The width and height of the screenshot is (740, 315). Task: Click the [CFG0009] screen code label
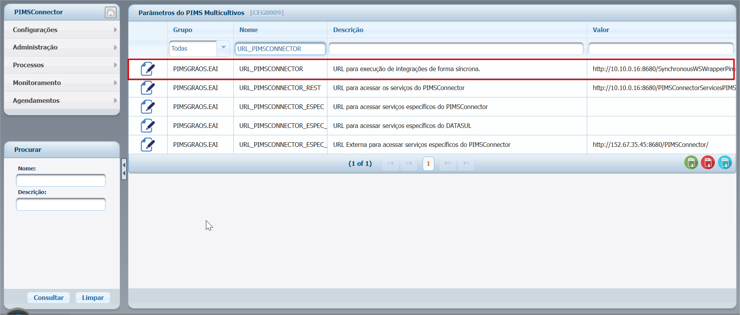click(267, 13)
